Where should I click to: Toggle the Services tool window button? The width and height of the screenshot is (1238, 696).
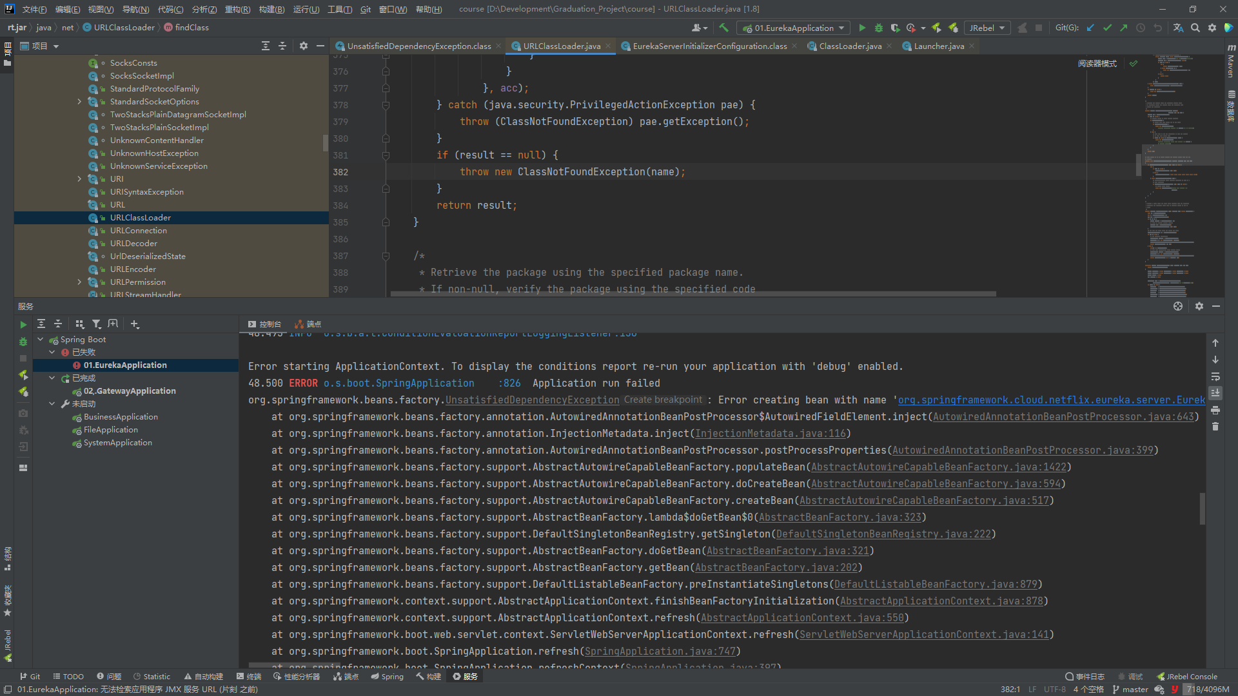[465, 676]
